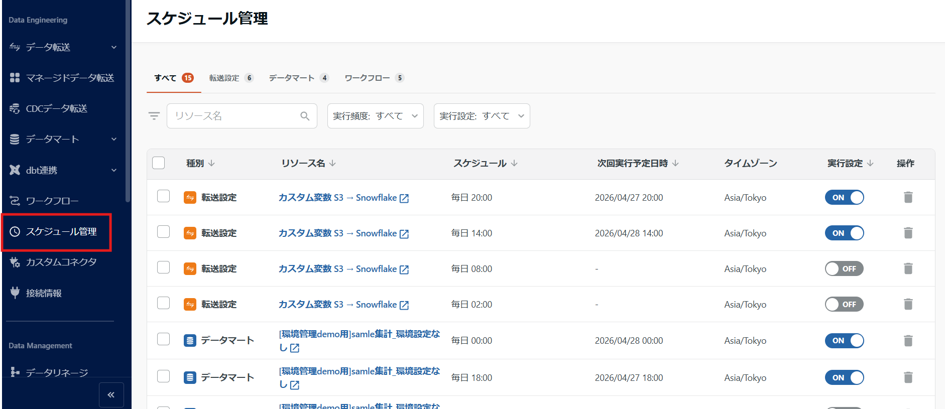Check the 毎日 18:00 row checkbox
The height and width of the screenshot is (409, 945).
pyautogui.click(x=164, y=376)
